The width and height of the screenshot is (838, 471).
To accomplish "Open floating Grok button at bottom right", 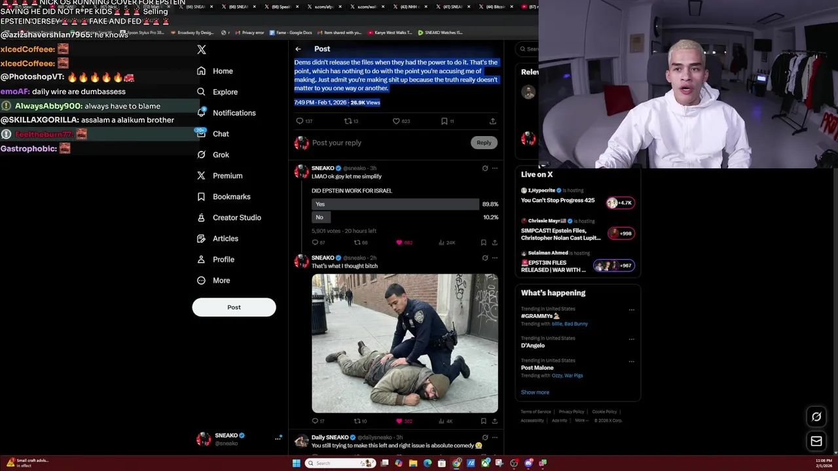I will click(x=816, y=417).
